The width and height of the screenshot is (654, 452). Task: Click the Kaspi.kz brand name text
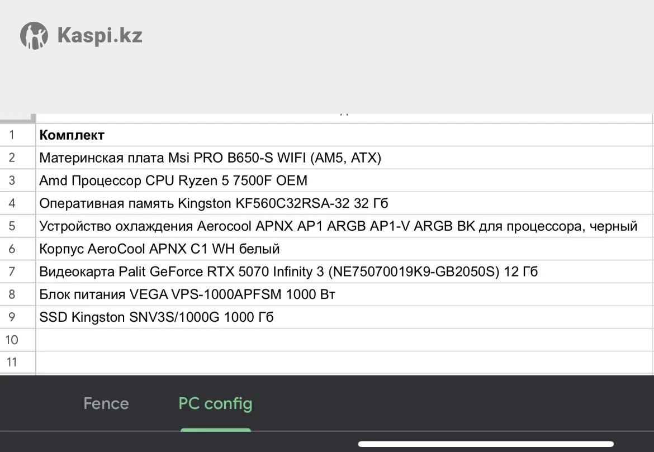point(99,36)
